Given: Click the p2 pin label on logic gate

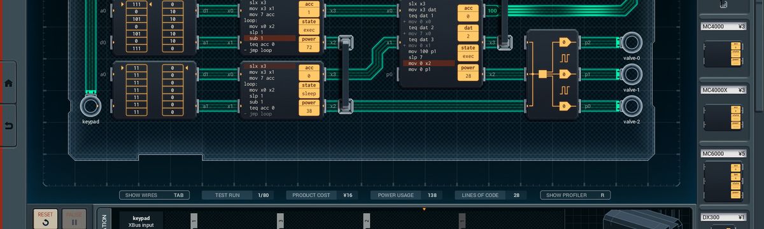Looking at the screenshot, I should (x=587, y=43).
